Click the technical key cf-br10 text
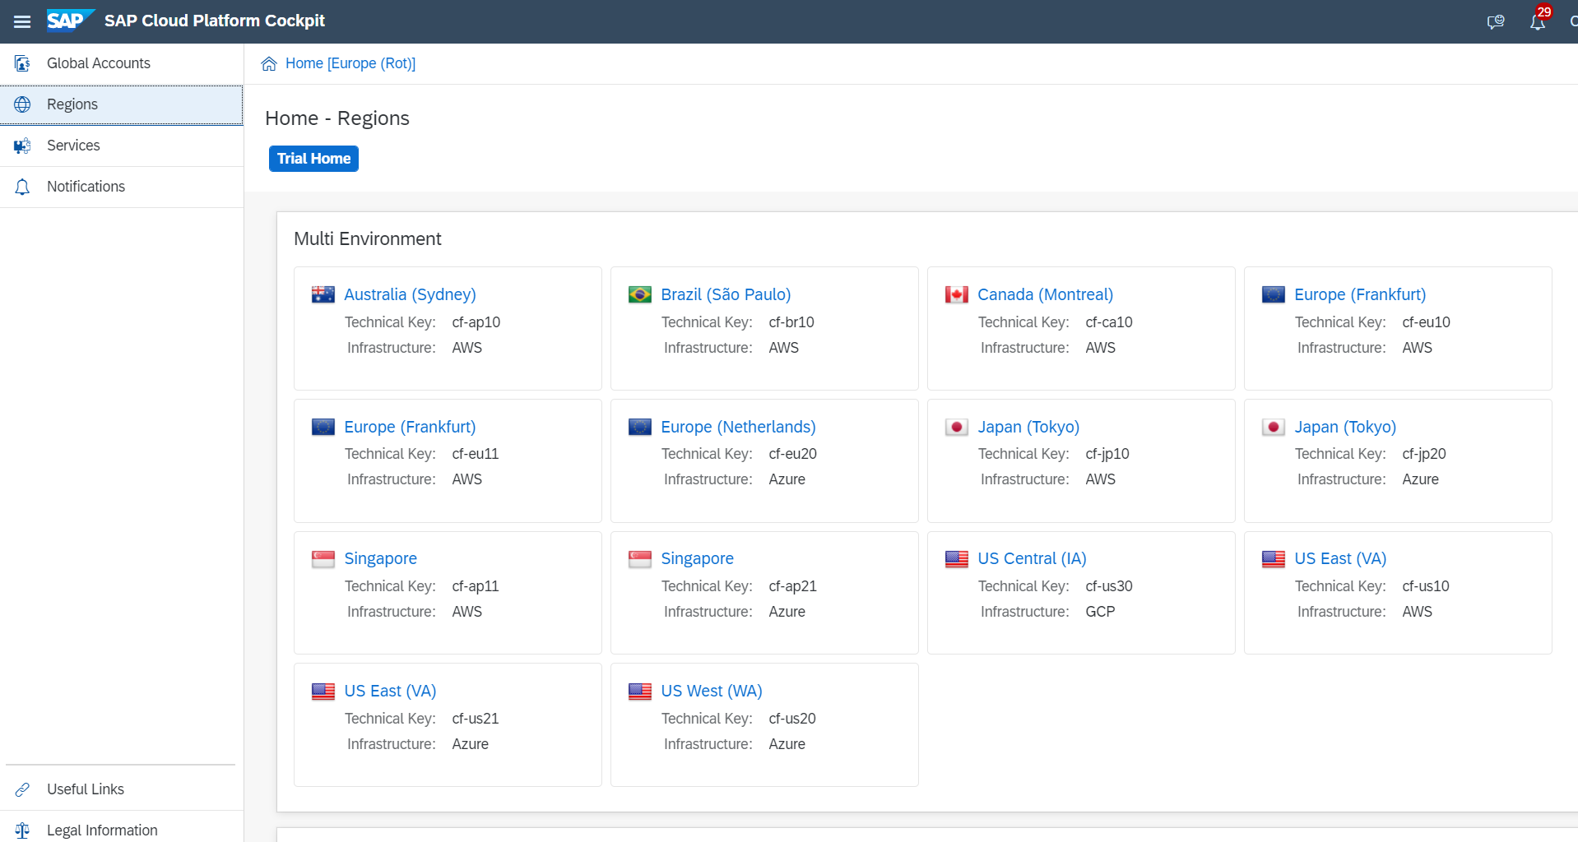The height and width of the screenshot is (842, 1578). tap(791, 322)
